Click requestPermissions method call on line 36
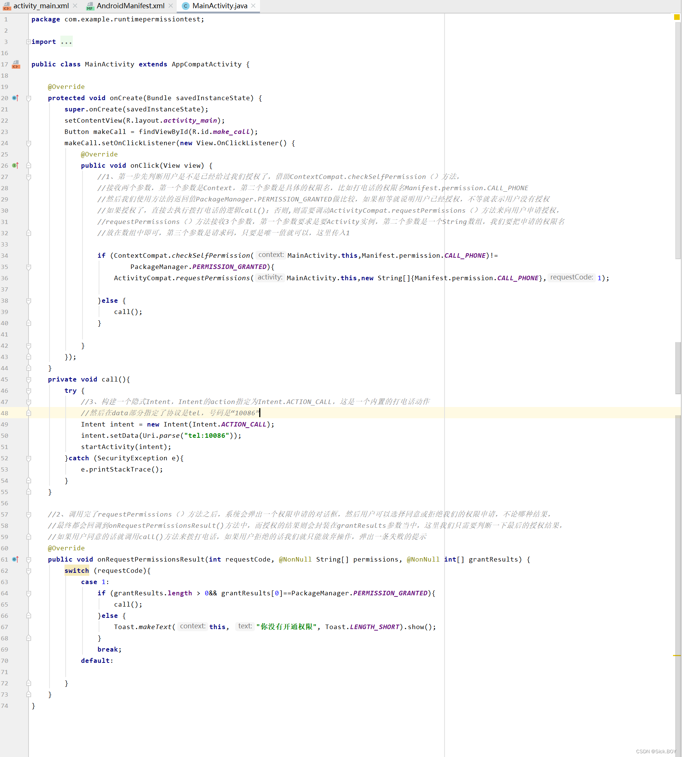Screen dimensions: 682x757 213,278
